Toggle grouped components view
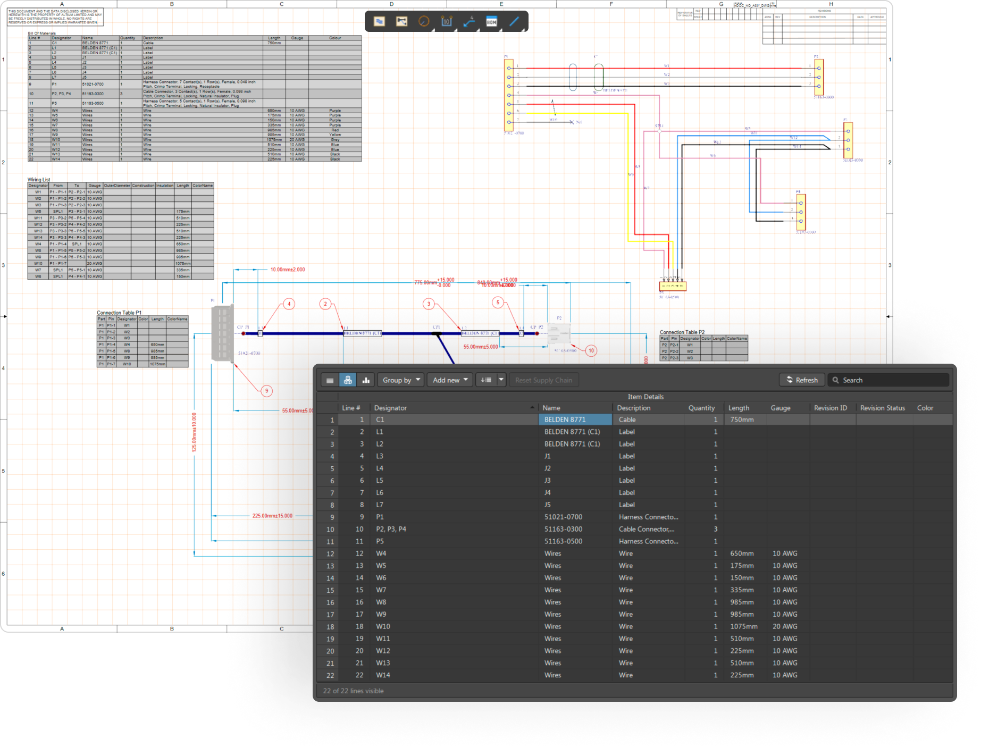Viewport: 989px width, 755px height. [348, 380]
